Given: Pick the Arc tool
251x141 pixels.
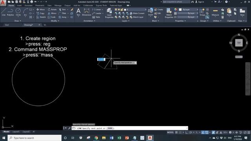Looking at the screenshot, I should click(25, 12).
